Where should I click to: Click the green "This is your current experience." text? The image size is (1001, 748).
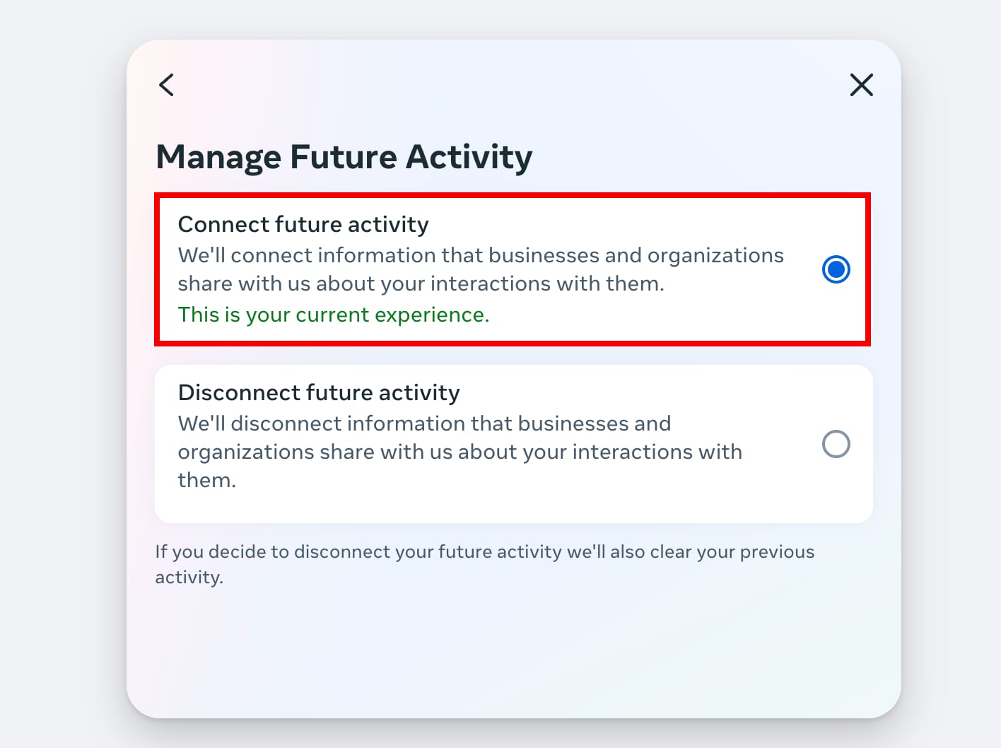tap(334, 315)
